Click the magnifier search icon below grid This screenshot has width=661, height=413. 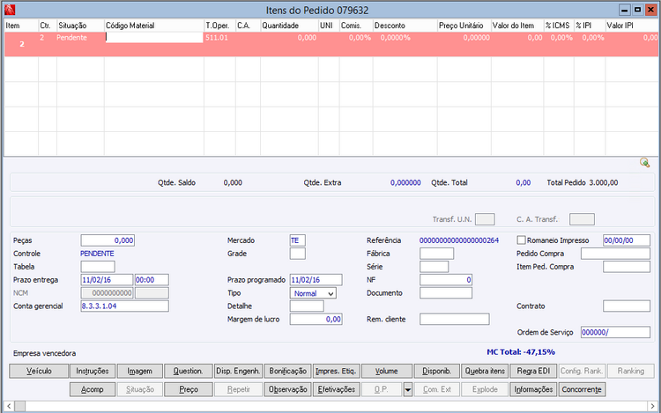(x=644, y=163)
